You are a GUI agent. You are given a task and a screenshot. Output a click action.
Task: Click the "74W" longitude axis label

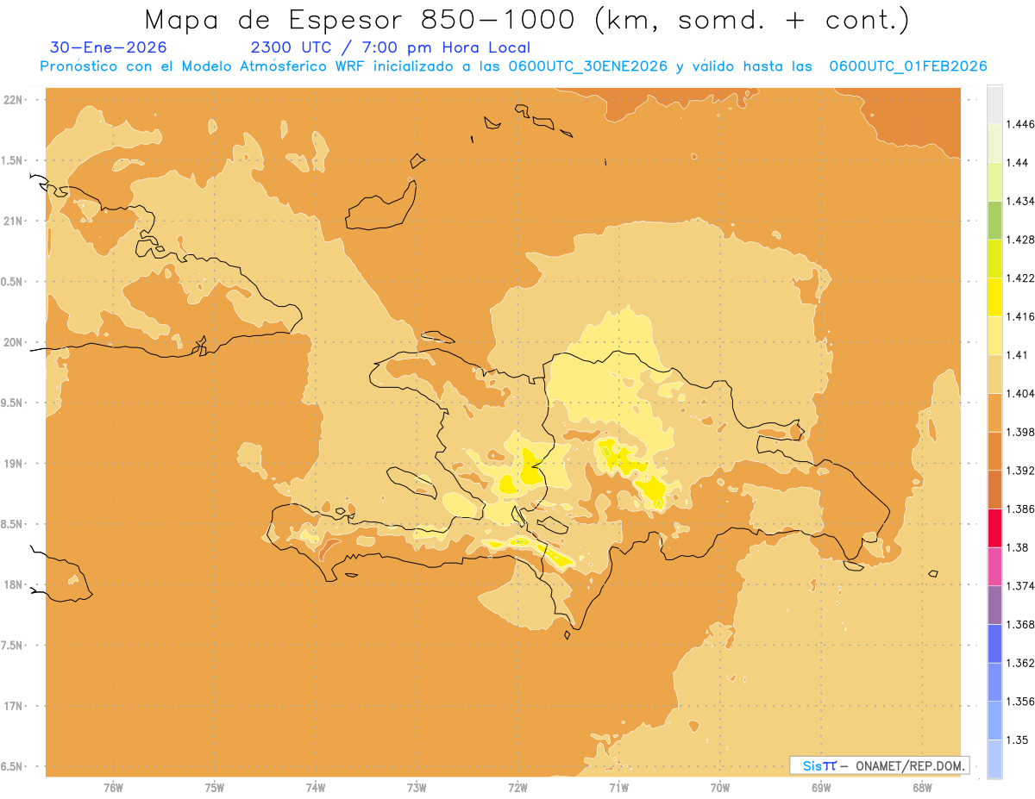point(316,788)
